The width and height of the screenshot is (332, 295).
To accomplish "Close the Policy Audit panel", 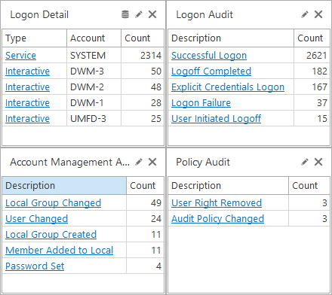I will click(318, 162).
